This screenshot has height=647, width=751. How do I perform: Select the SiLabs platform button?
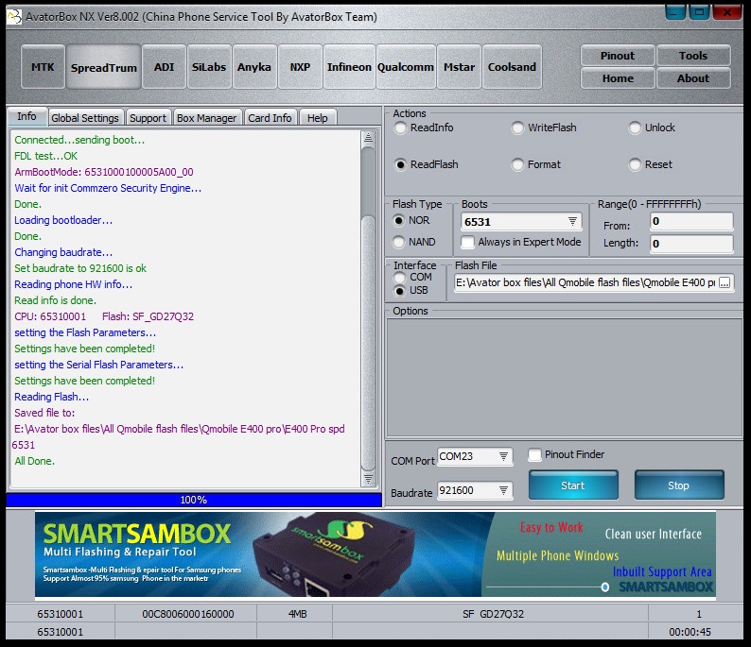[x=209, y=67]
